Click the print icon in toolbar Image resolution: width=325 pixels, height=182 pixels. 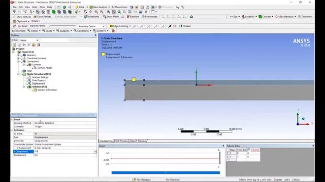(146, 12)
